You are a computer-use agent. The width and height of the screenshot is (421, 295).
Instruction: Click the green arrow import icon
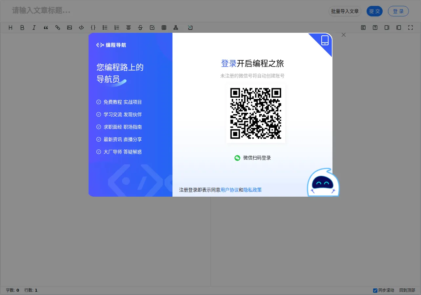pos(190,28)
